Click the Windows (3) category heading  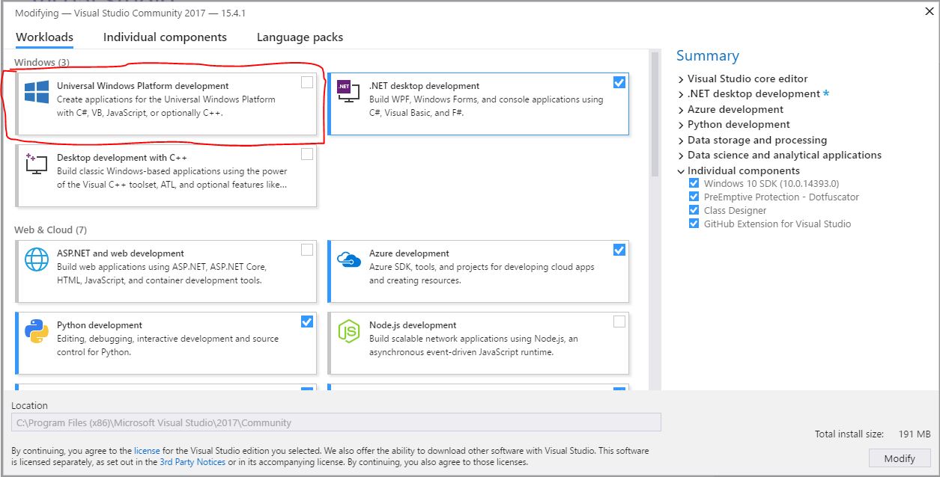(42, 62)
